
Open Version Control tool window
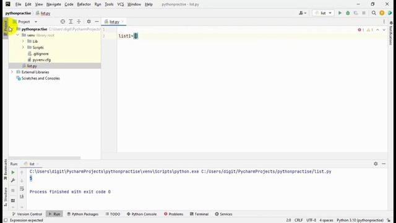click(27, 214)
